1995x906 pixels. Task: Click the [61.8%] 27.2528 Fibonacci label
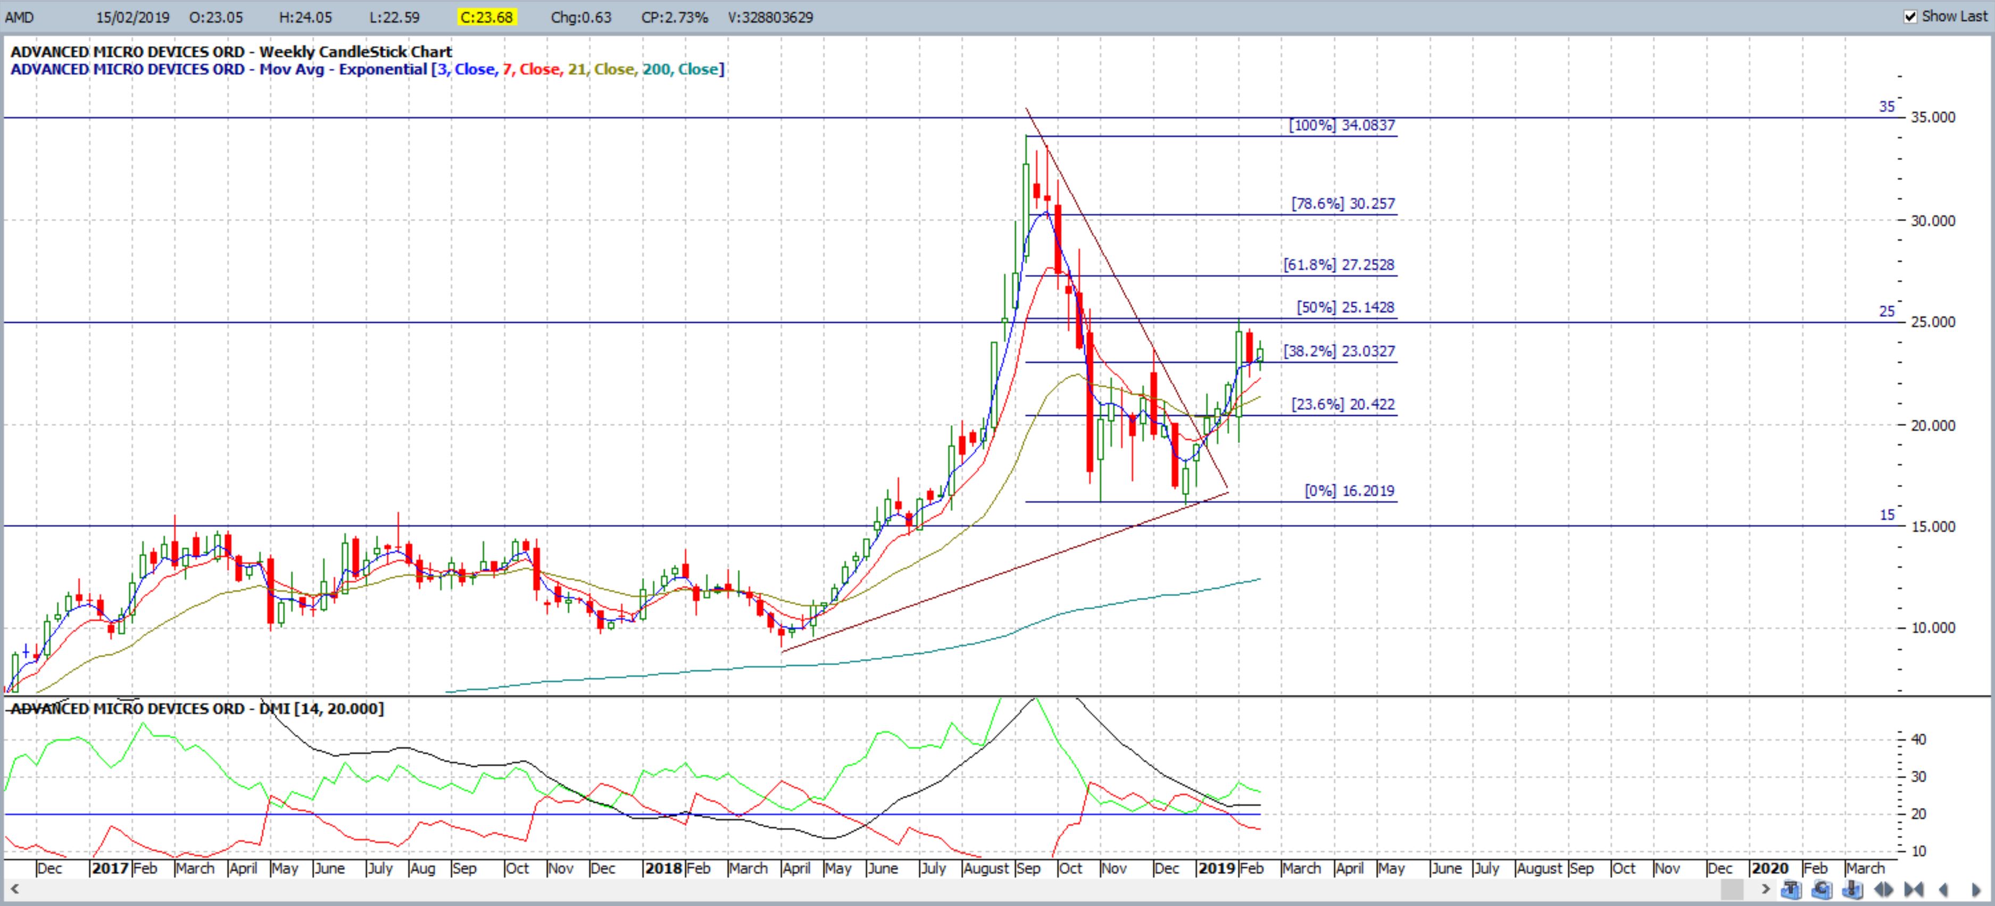pos(1339,265)
